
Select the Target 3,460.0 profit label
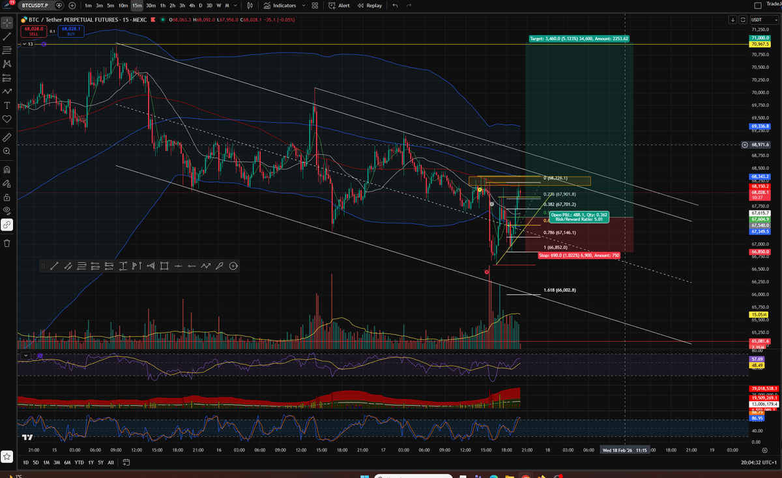click(x=579, y=39)
